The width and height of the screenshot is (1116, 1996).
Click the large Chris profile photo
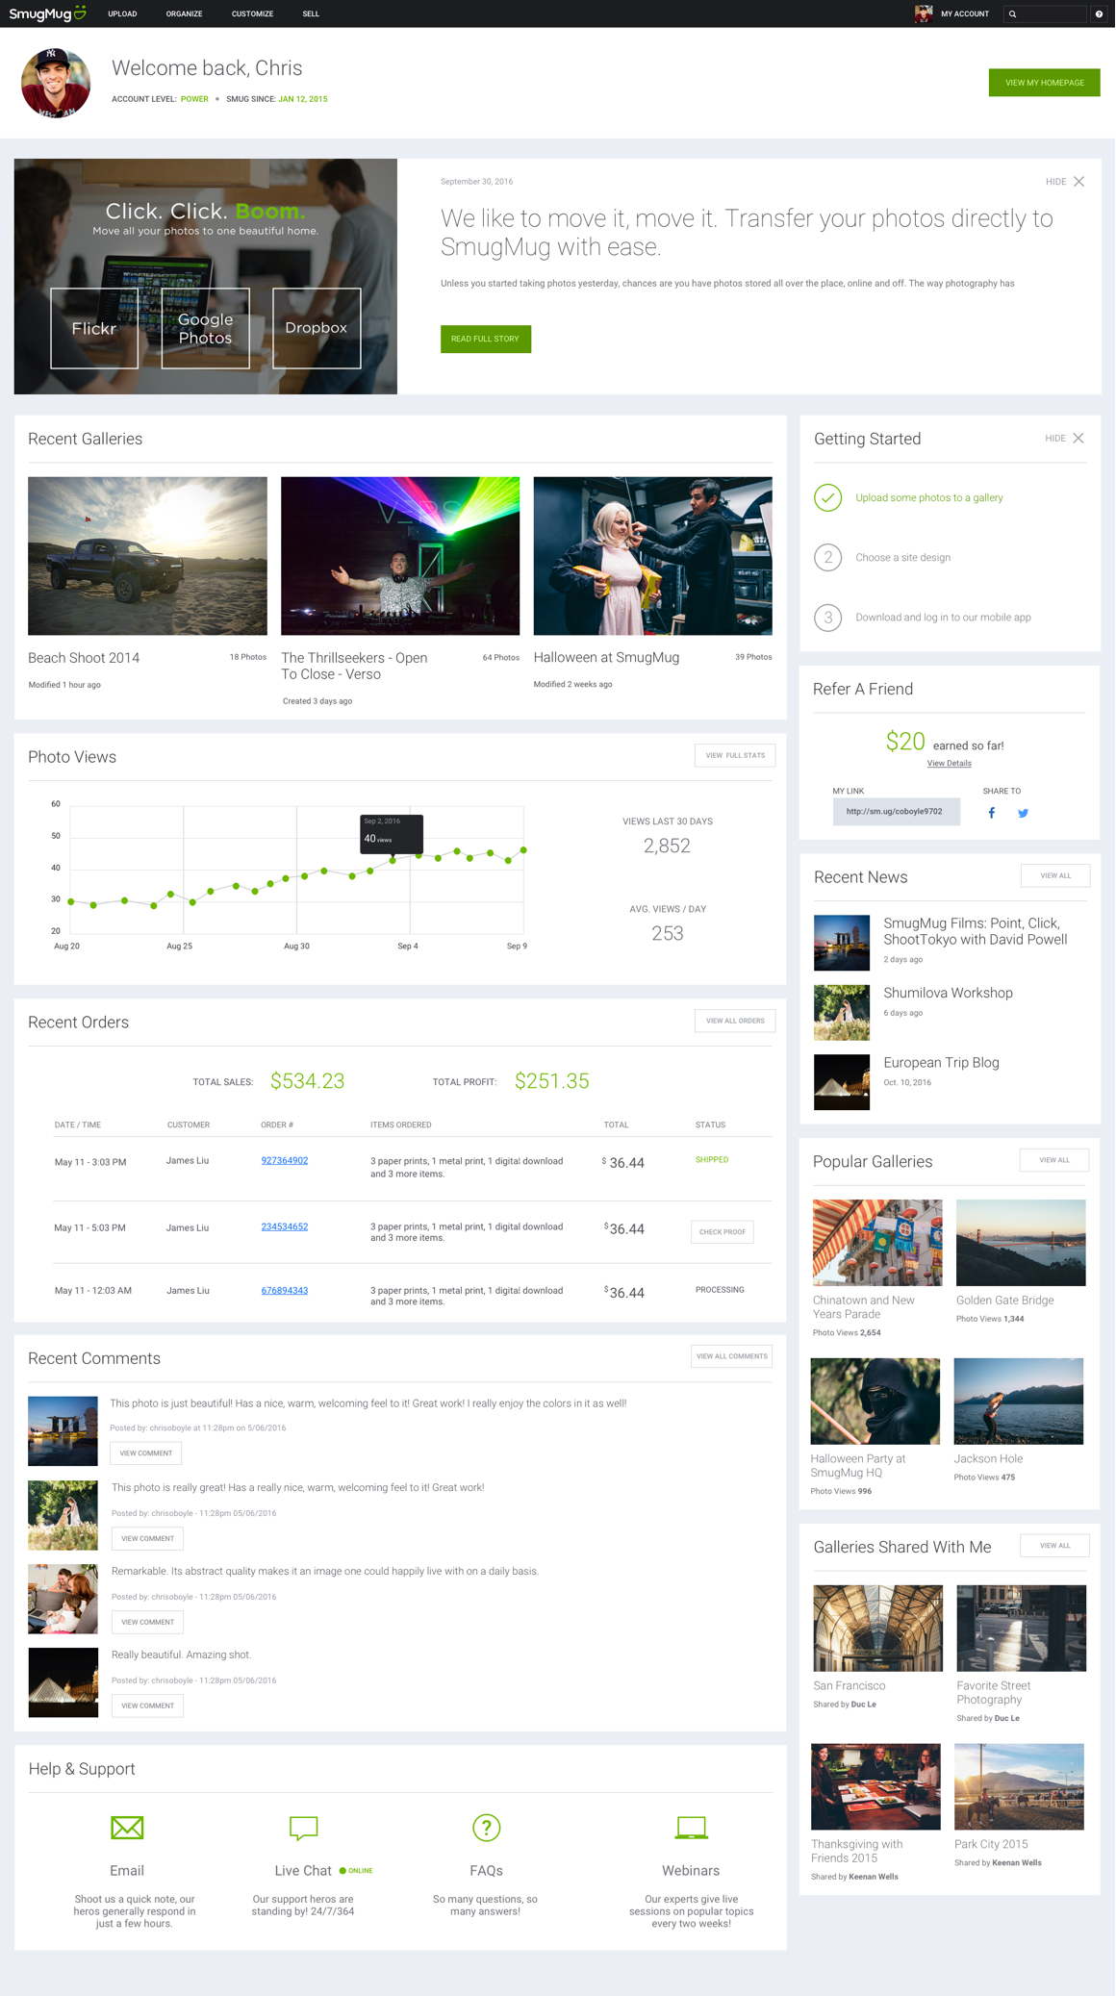[x=56, y=83]
